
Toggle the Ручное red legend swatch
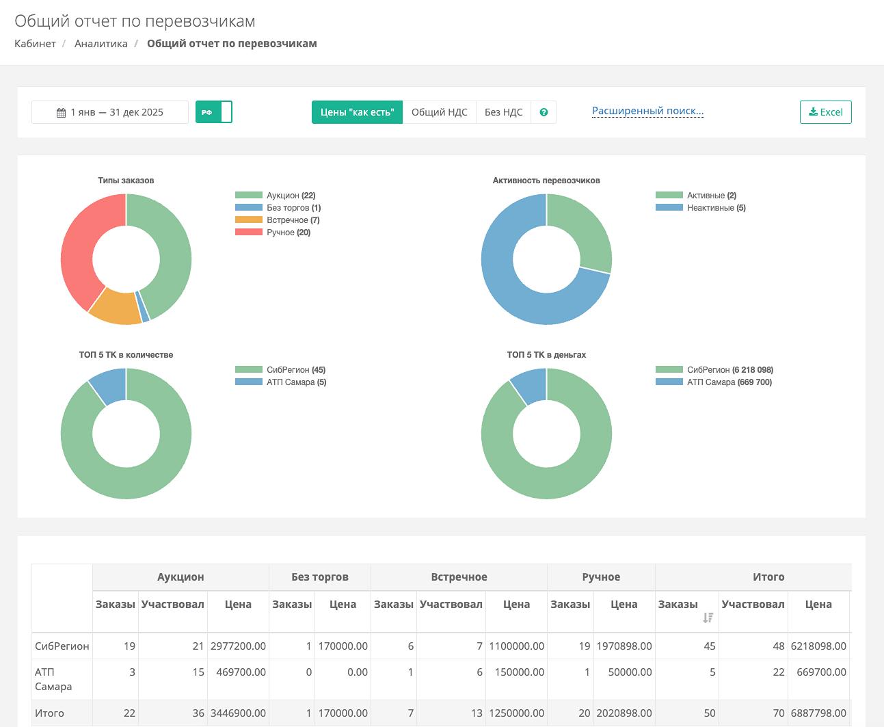(x=249, y=233)
